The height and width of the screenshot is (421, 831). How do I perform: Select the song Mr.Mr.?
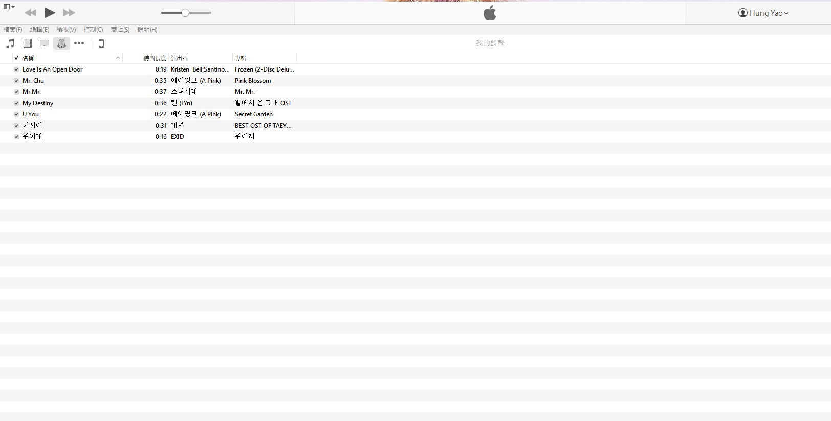pyautogui.click(x=32, y=92)
